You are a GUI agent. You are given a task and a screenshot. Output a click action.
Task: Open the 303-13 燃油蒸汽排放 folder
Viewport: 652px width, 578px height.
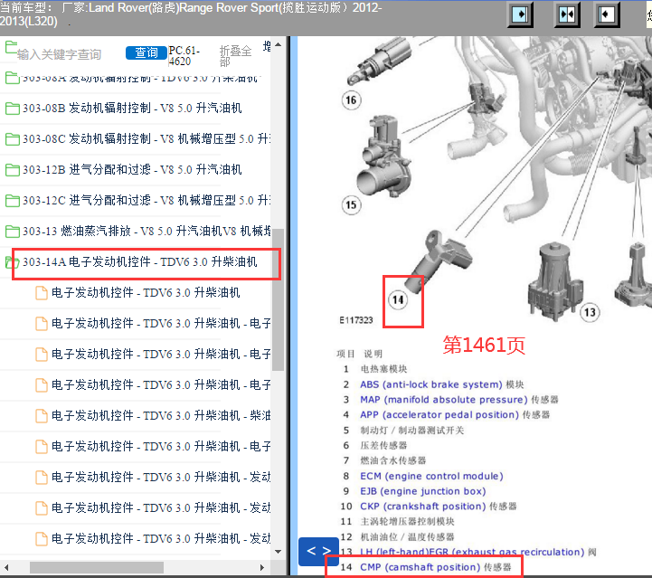pos(146,232)
